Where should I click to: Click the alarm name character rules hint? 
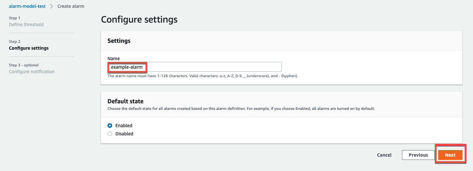pos(202,76)
